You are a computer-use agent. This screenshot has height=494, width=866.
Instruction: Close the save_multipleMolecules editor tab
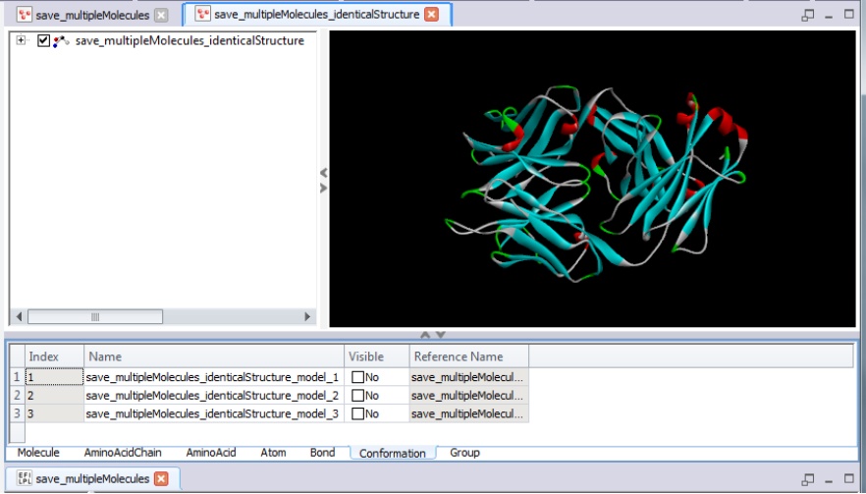click(161, 15)
